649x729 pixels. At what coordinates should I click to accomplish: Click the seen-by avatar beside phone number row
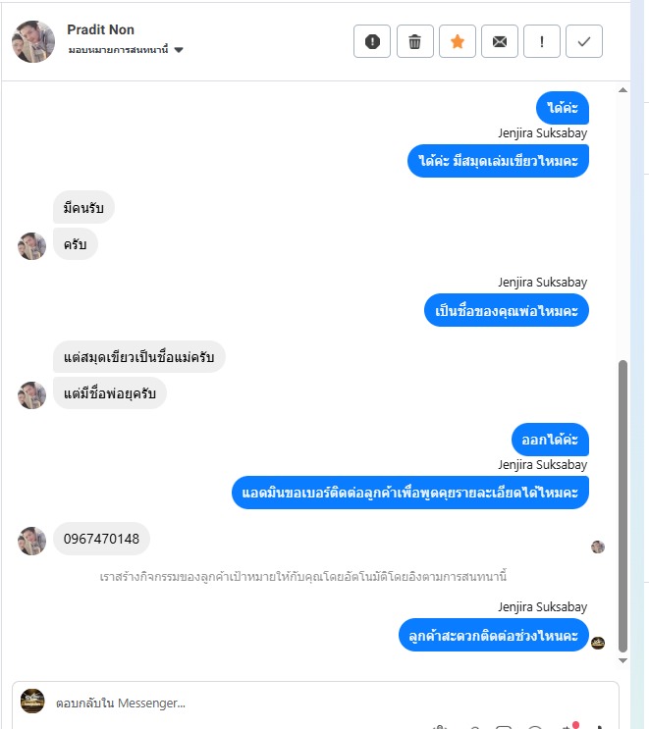coord(598,547)
